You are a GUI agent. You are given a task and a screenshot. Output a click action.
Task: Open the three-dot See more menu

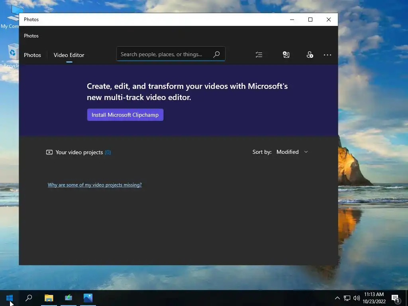click(328, 55)
